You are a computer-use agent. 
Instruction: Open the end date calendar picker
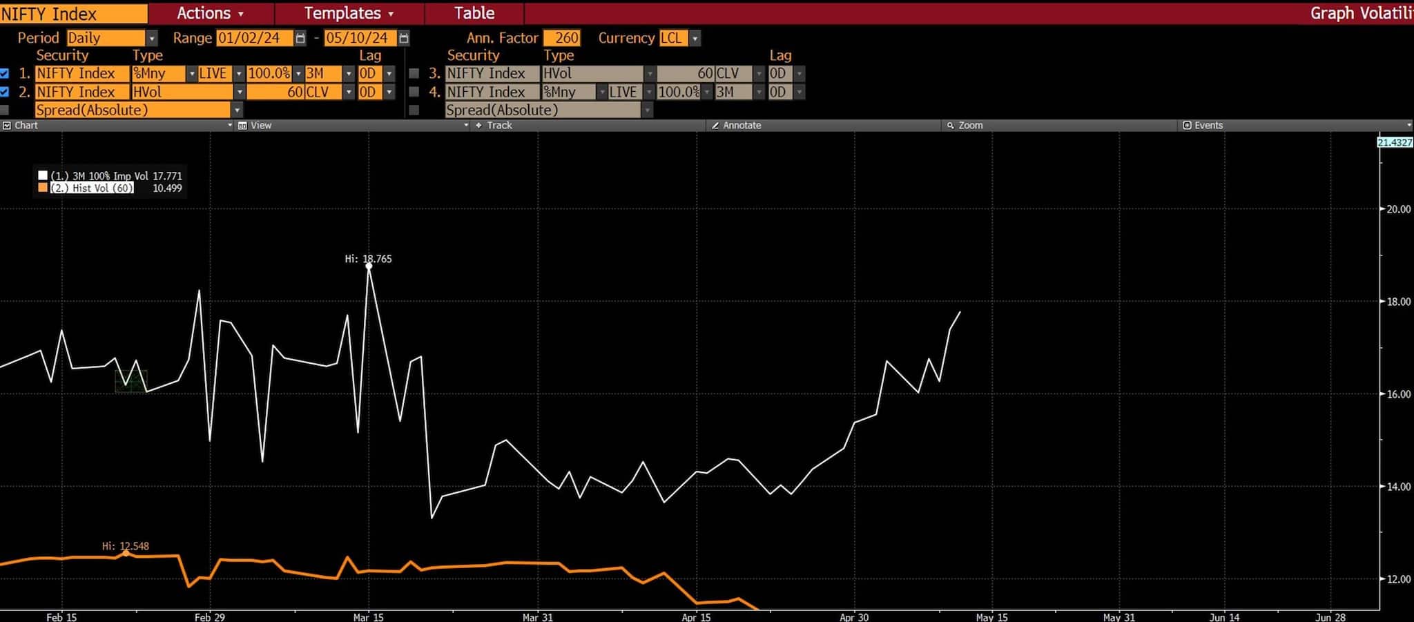pos(404,38)
